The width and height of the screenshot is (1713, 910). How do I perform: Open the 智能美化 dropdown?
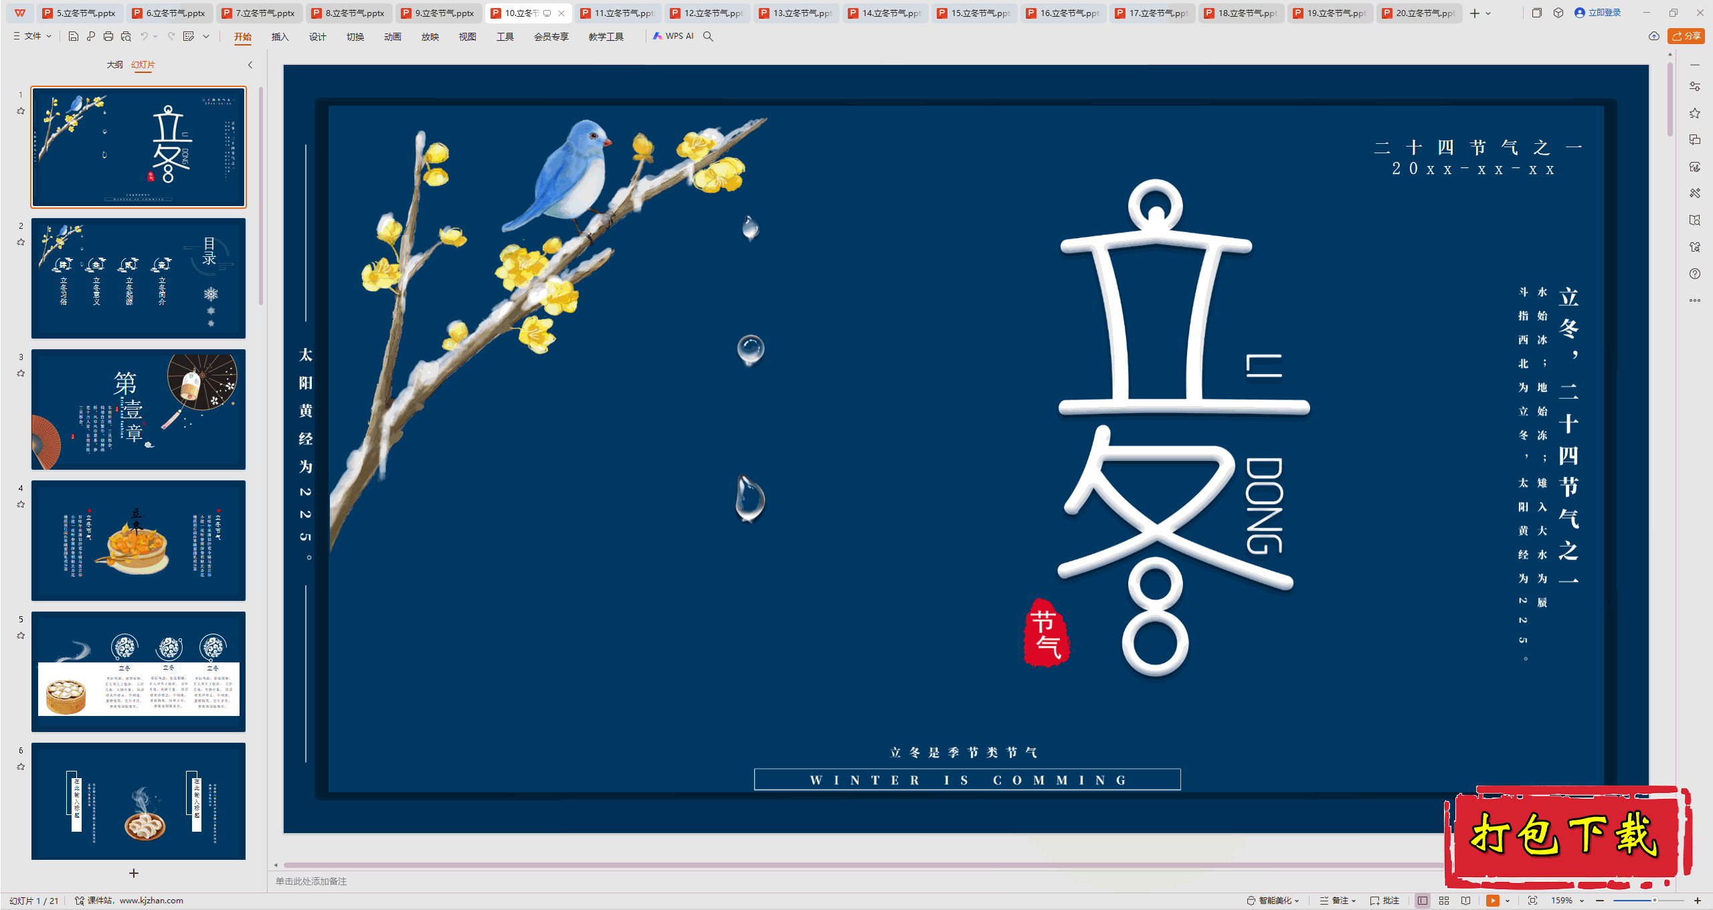pyautogui.click(x=1273, y=901)
